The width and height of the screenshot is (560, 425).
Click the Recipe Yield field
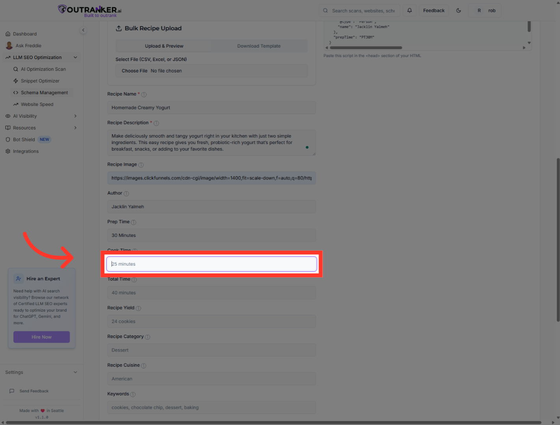pos(211,322)
